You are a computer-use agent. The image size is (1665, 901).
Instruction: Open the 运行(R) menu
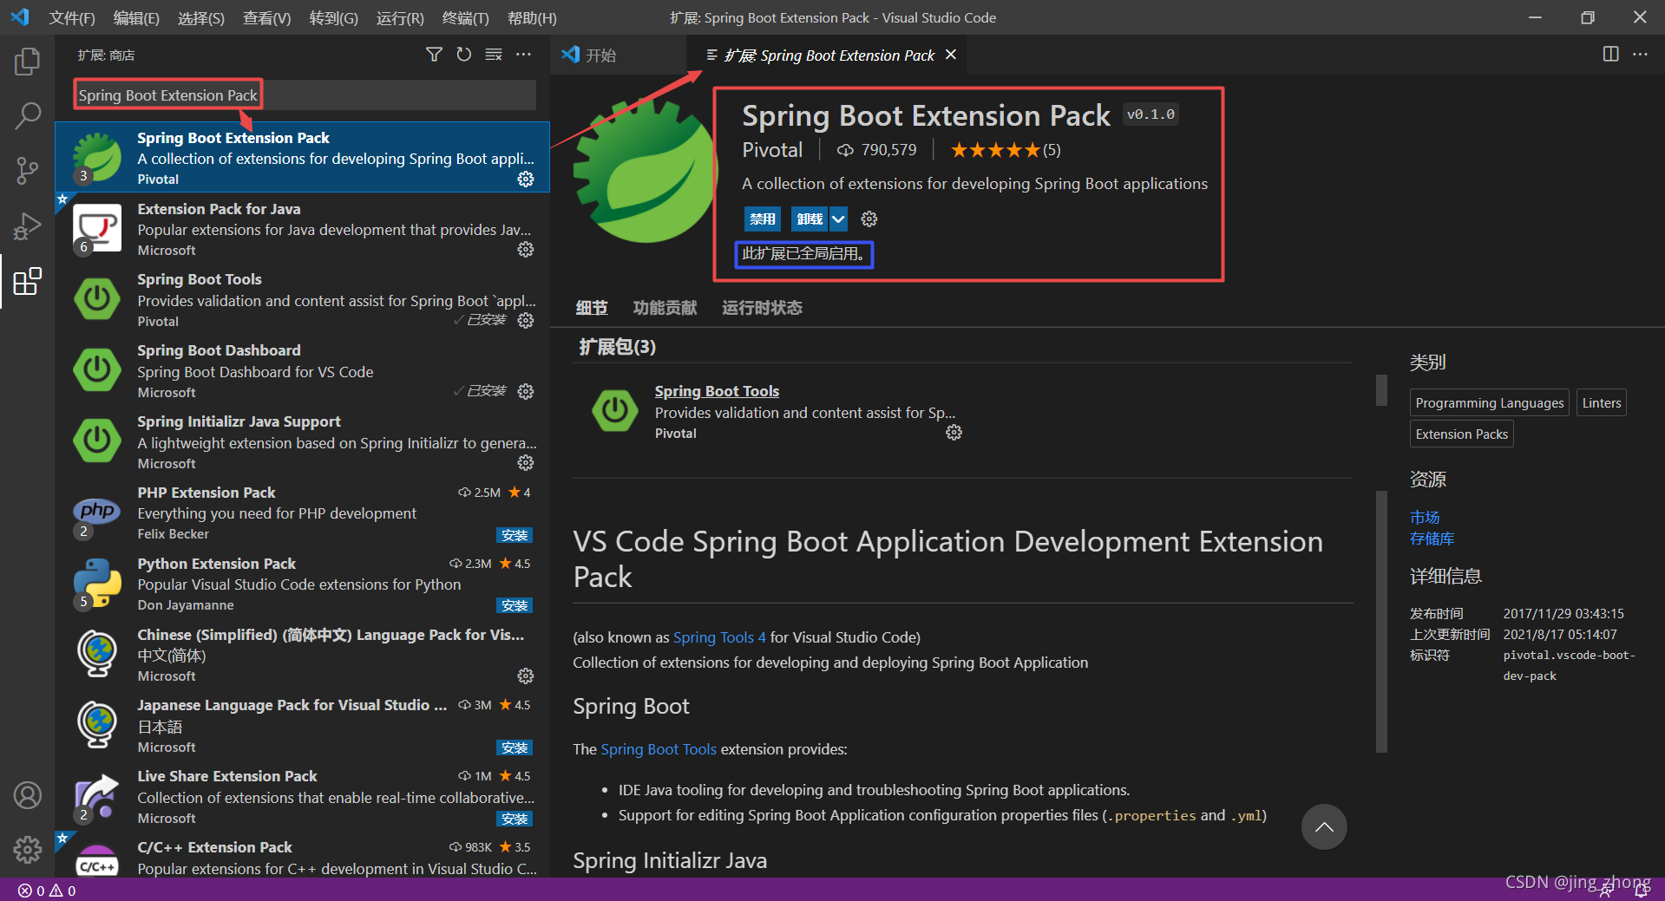(x=400, y=17)
